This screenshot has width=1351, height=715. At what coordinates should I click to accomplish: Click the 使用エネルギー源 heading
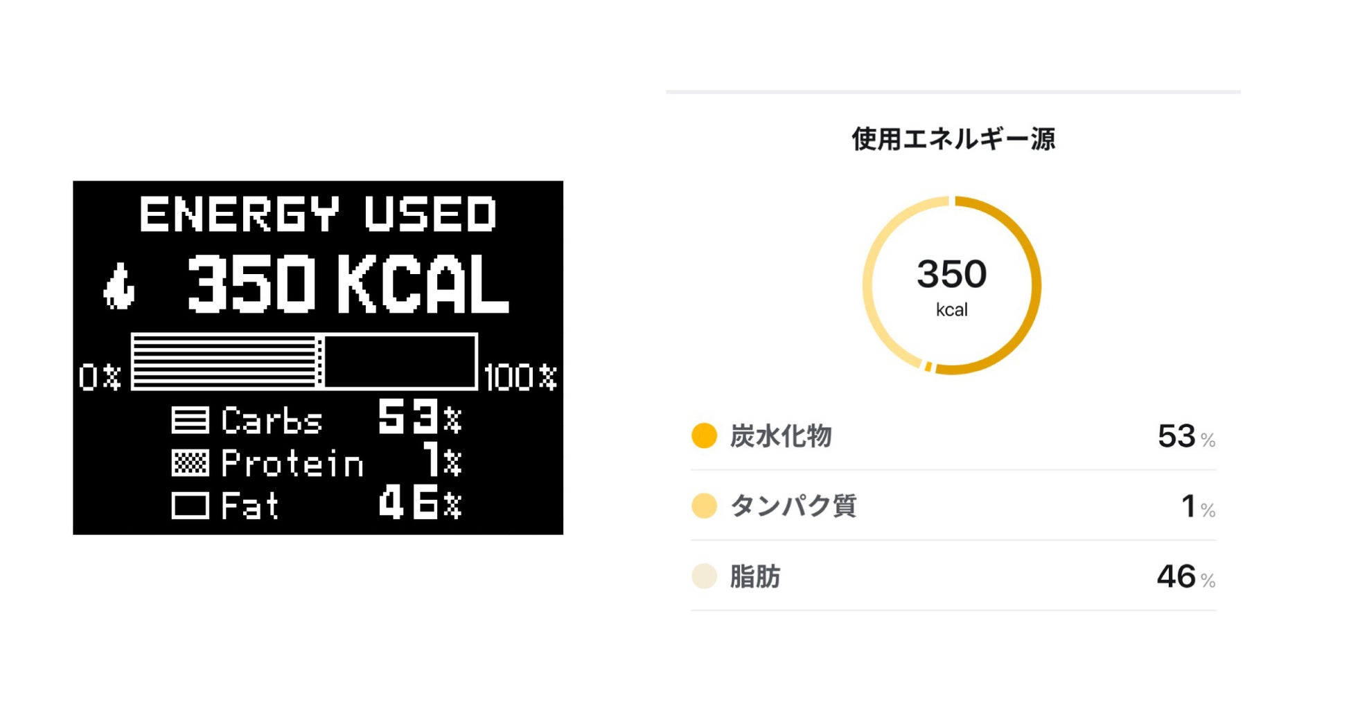pos(953,139)
